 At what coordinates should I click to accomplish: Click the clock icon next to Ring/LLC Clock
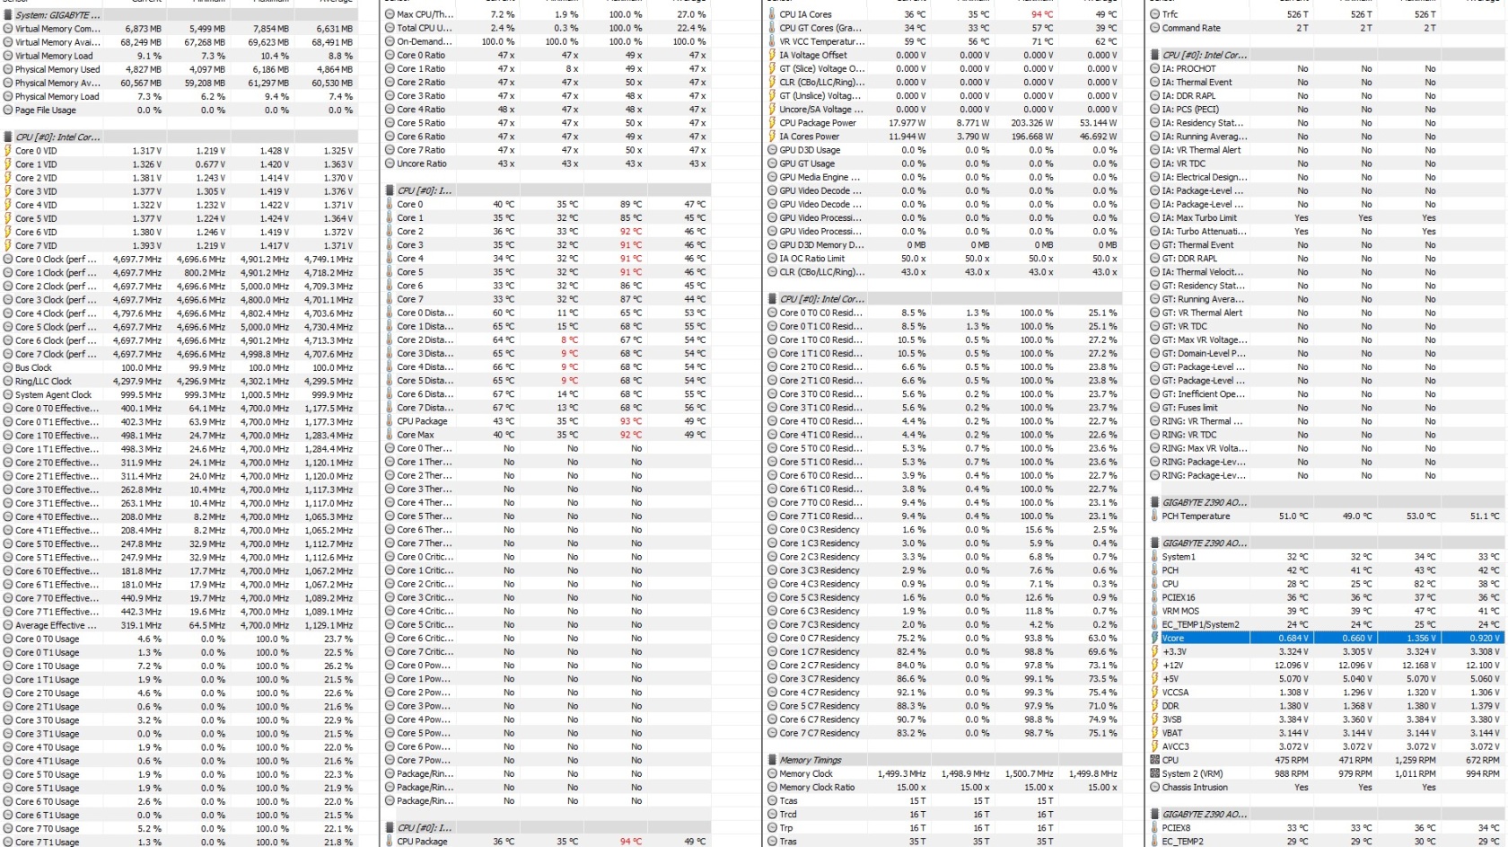7,382
